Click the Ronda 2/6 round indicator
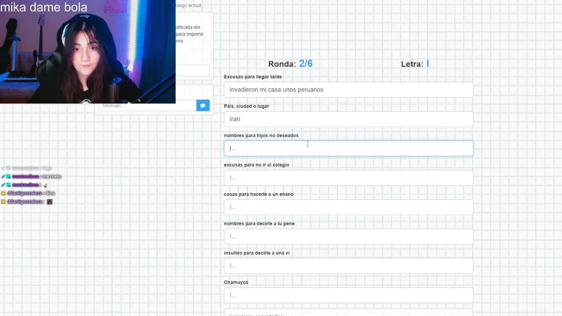The height and width of the screenshot is (316, 562). click(x=290, y=64)
